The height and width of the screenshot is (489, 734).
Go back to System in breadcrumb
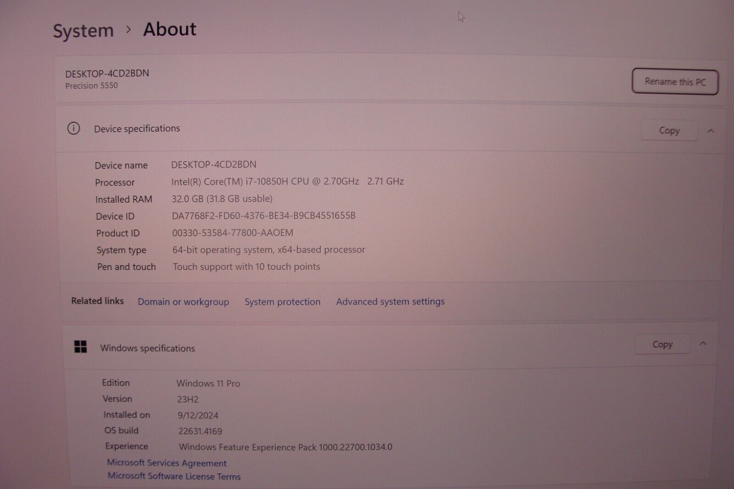[x=83, y=31]
